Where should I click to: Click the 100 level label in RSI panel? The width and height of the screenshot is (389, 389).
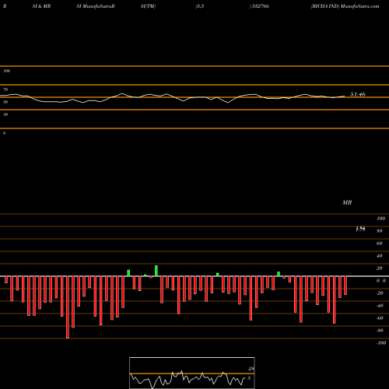pyautogui.click(x=7, y=71)
